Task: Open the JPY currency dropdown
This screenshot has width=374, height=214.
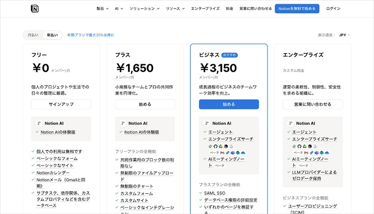Action: 344,35
